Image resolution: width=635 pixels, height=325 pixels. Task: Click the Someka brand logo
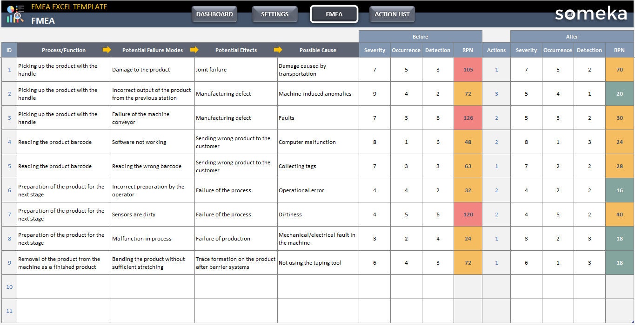pos(591,14)
